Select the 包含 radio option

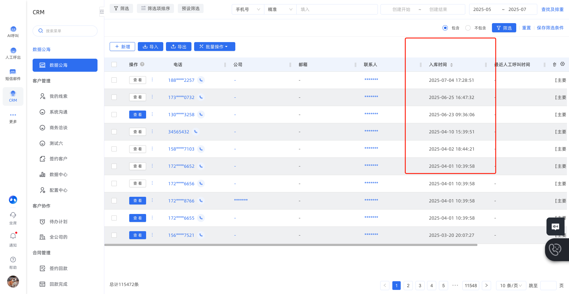[x=445, y=28]
